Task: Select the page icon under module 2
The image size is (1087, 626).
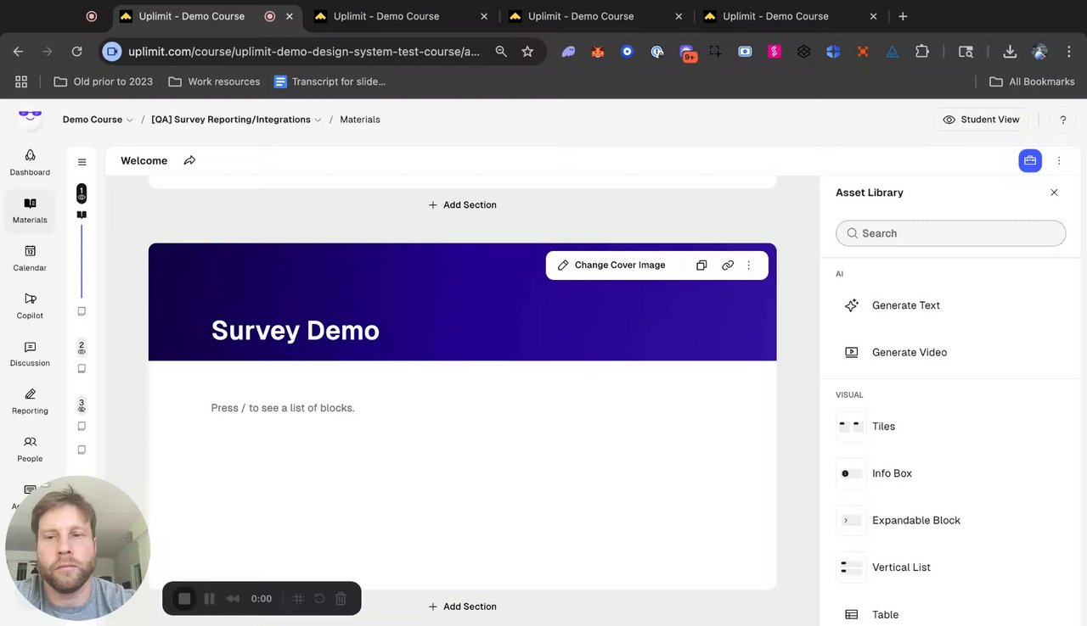Action: click(x=82, y=369)
